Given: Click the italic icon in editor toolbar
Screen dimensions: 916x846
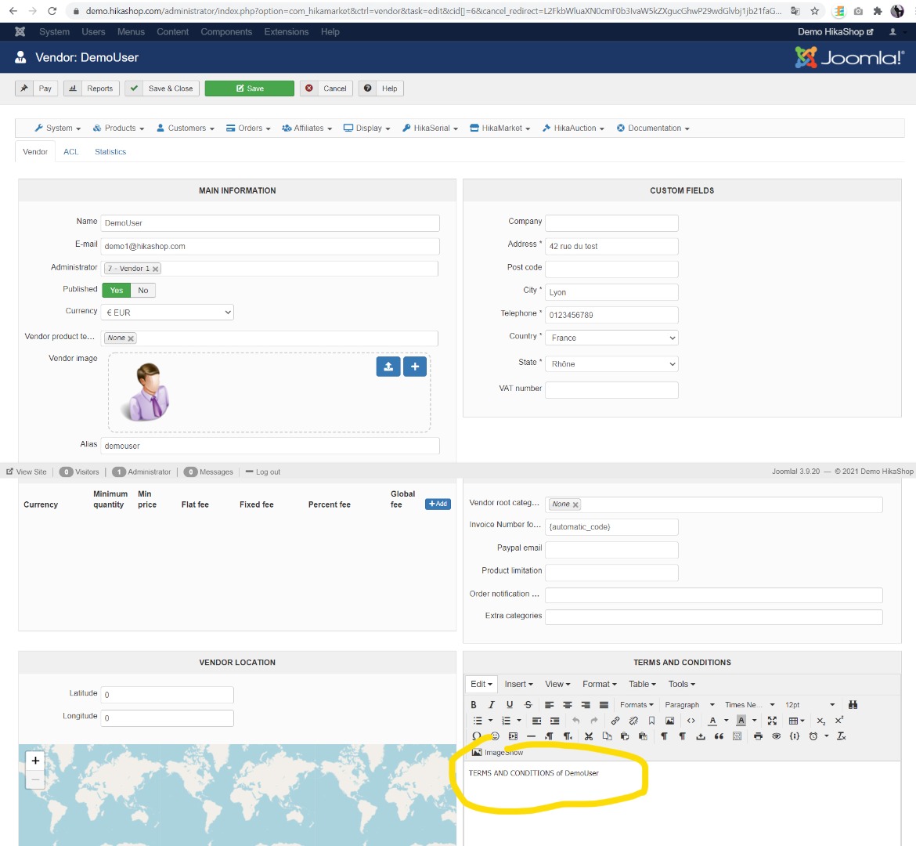Looking at the screenshot, I should [x=492, y=705].
